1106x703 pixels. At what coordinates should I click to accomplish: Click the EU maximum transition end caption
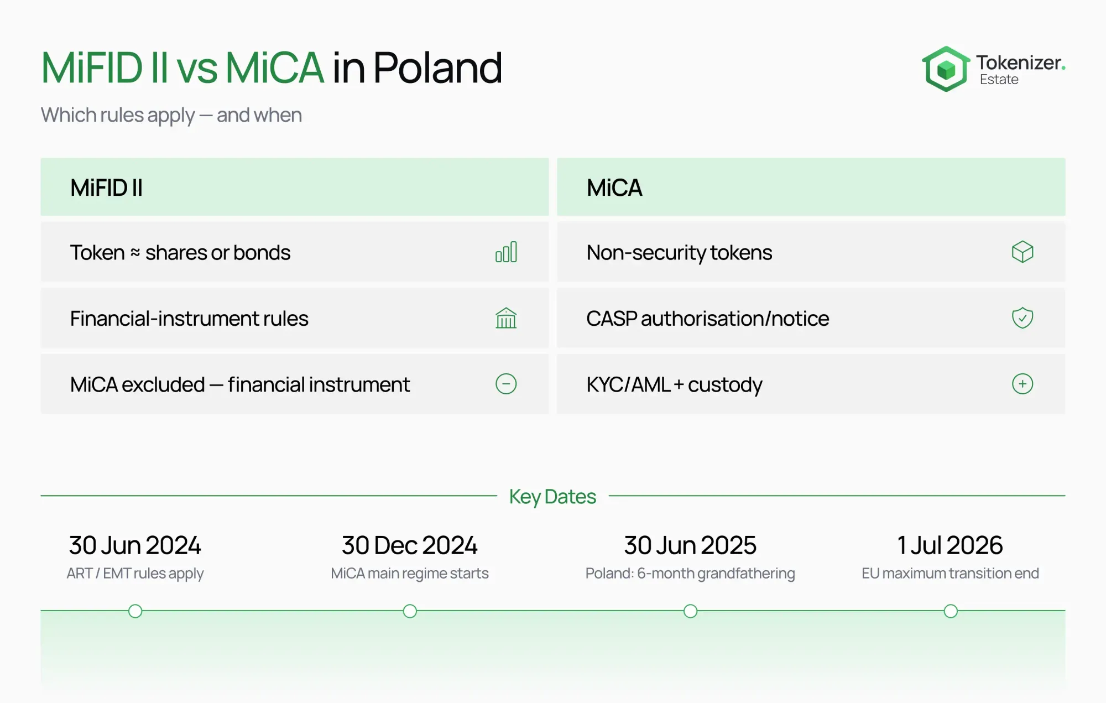pyautogui.click(x=950, y=574)
